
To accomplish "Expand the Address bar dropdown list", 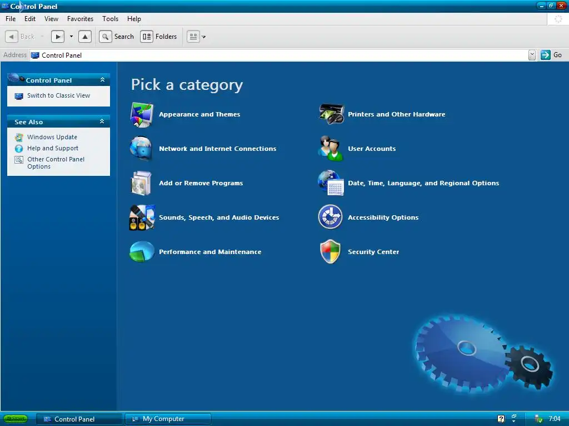I will click(532, 55).
